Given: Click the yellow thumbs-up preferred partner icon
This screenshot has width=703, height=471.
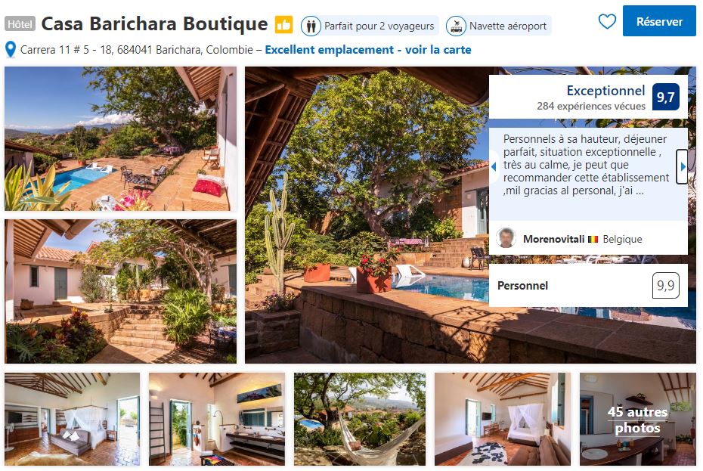Looking at the screenshot, I should [283, 25].
